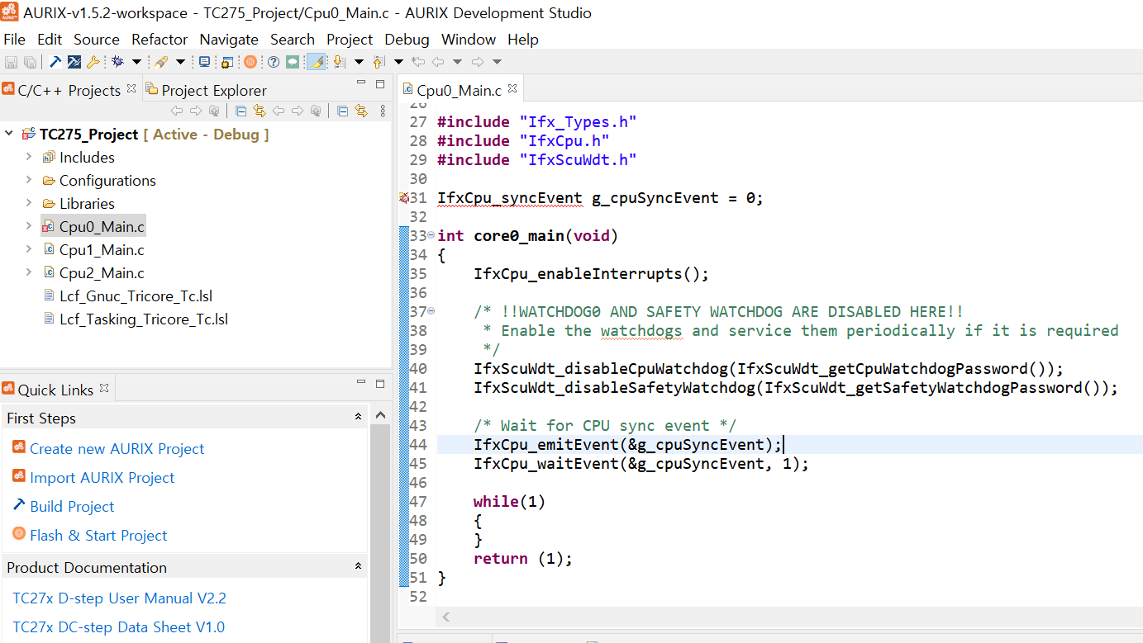Open the Debug menu
This screenshot has width=1143, height=643.
pyautogui.click(x=407, y=40)
